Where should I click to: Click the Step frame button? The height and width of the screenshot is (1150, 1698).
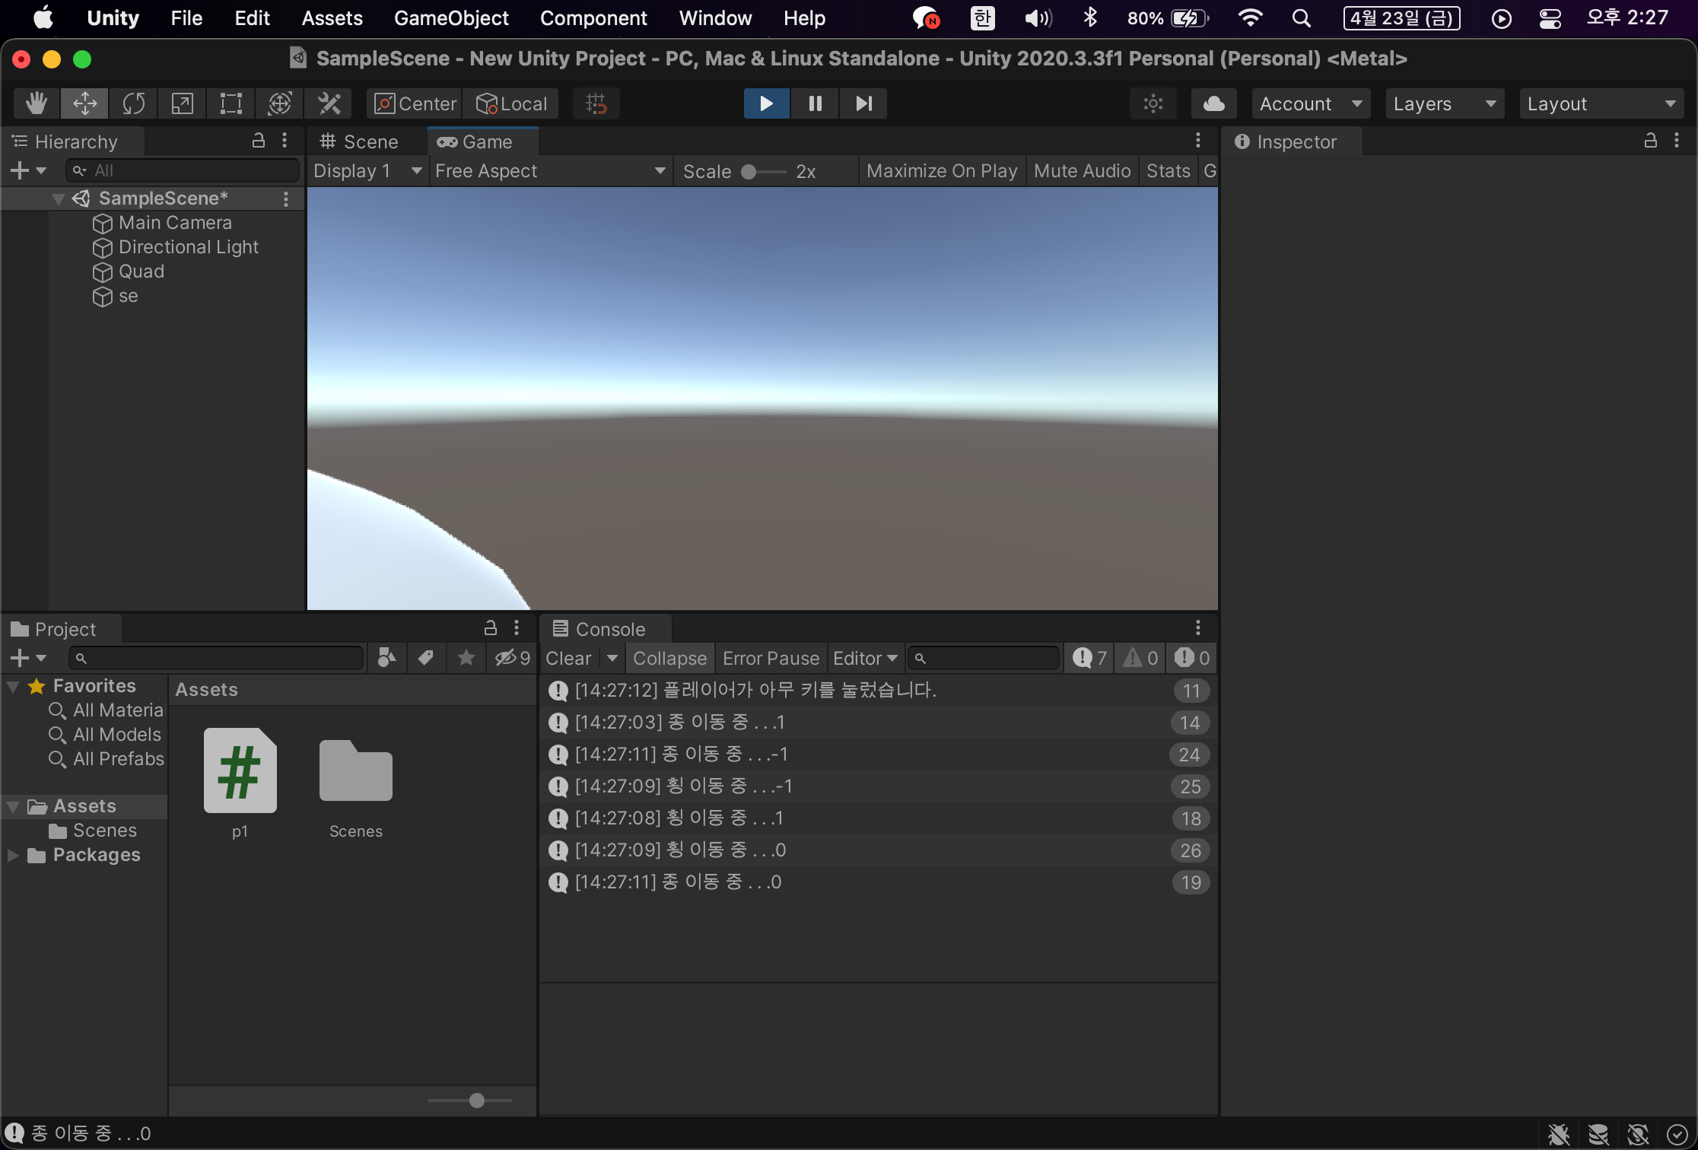click(863, 103)
